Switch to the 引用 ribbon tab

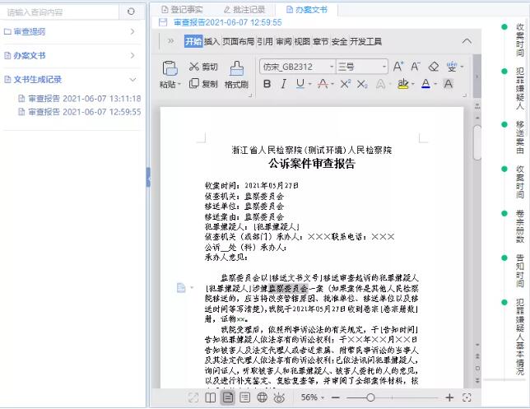[265, 41]
